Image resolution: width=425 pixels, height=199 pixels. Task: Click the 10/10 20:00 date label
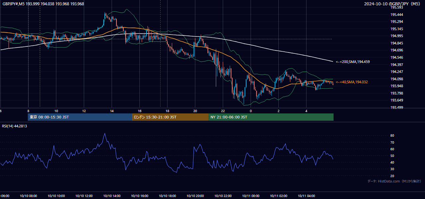[x=195, y=196]
